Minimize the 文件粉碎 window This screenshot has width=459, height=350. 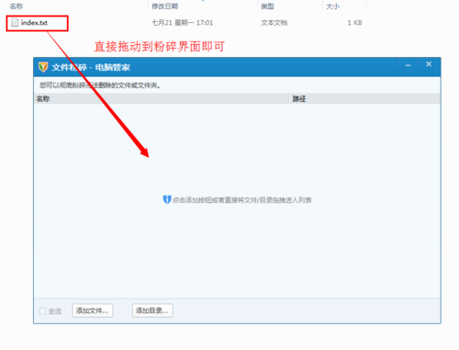(x=408, y=65)
